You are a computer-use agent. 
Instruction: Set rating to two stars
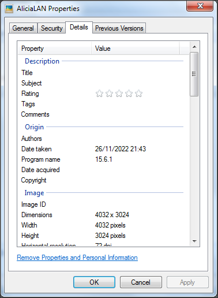click(109, 94)
